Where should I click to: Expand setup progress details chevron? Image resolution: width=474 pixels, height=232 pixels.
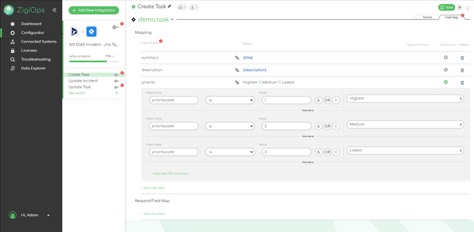tap(114, 56)
